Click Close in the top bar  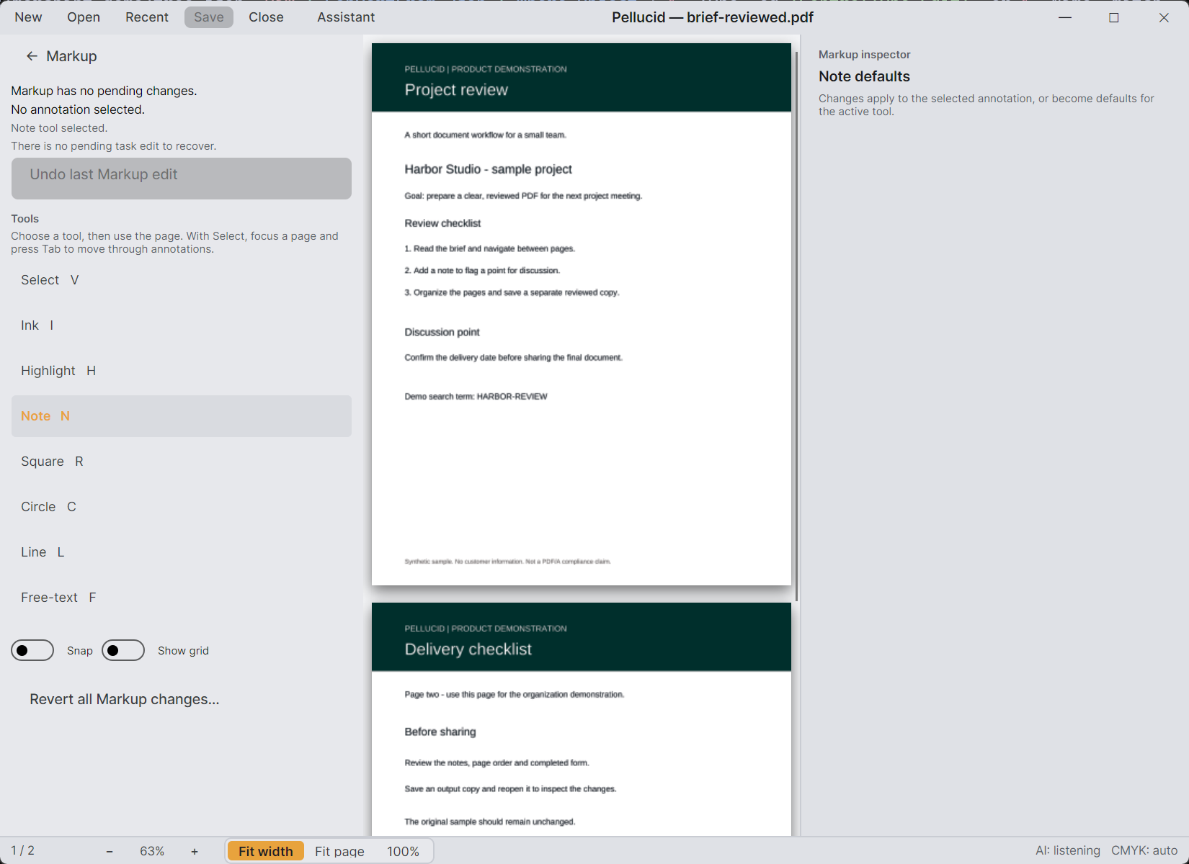pos(266,17)
